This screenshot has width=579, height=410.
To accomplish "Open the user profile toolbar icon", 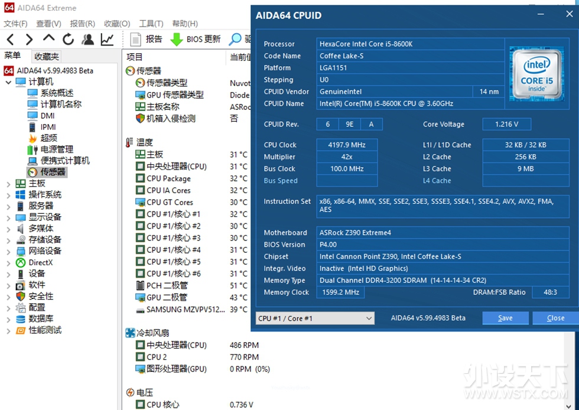I will click(87, 39).
